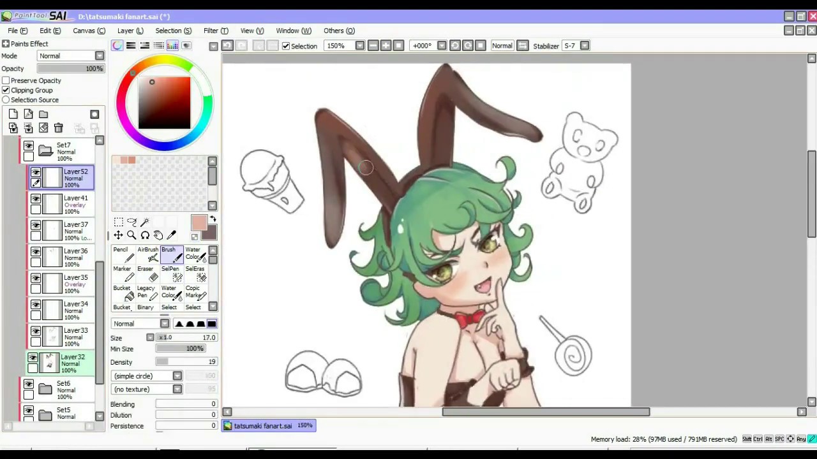This screenshot has height=459, width=817.
Task: Hide the Set7 folder visibility eye
Action: pos(28,146)
